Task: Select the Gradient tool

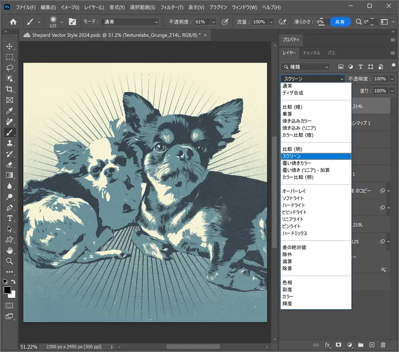Action: 10,175
